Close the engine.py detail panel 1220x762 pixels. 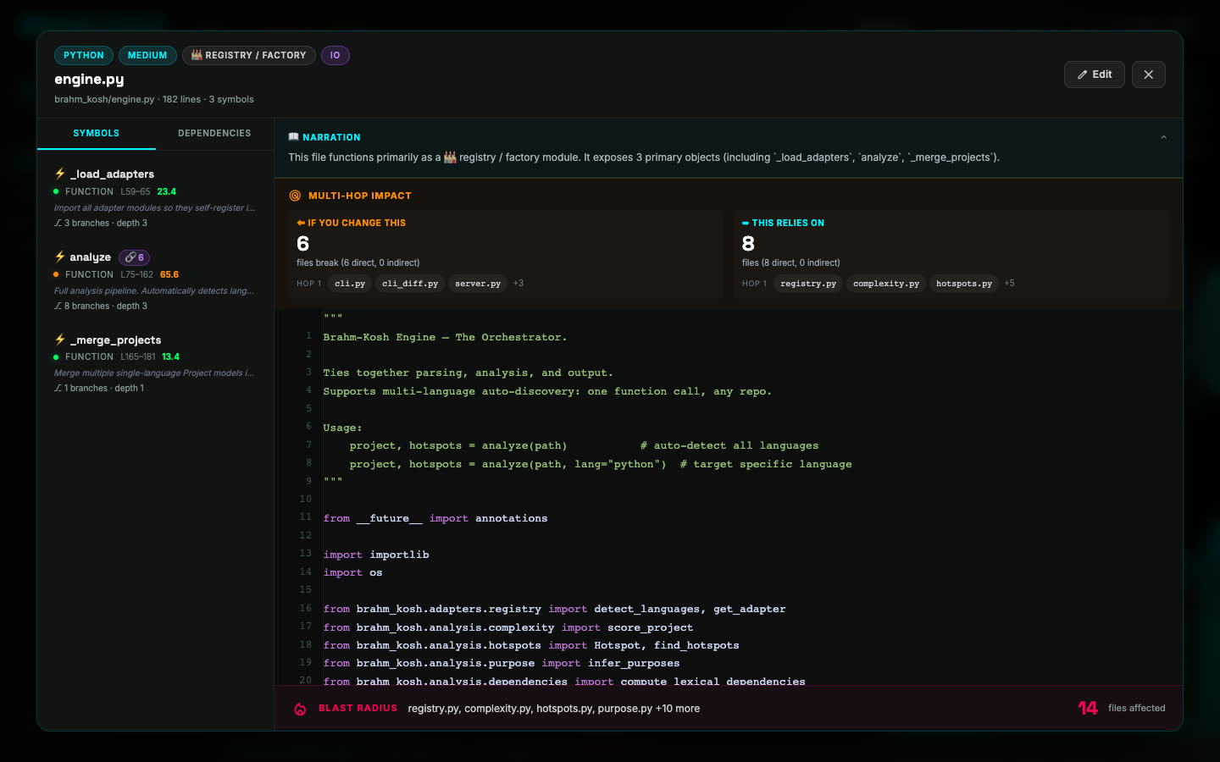tap(1148, 75)
